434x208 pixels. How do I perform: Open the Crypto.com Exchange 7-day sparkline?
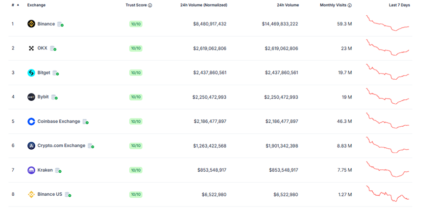387,145
